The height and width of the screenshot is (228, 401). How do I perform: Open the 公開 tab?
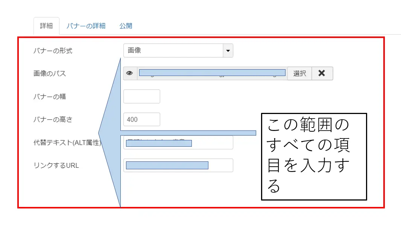click(x=126, y=25)
